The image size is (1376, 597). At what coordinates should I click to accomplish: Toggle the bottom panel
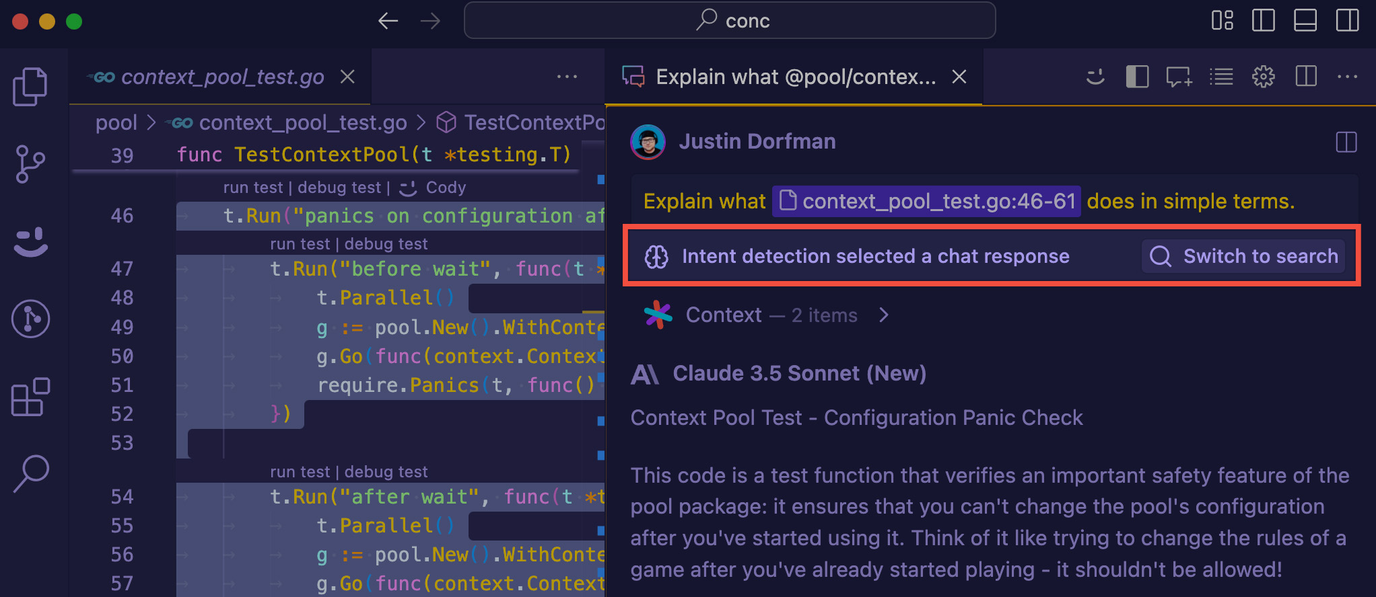[1305, 20]
